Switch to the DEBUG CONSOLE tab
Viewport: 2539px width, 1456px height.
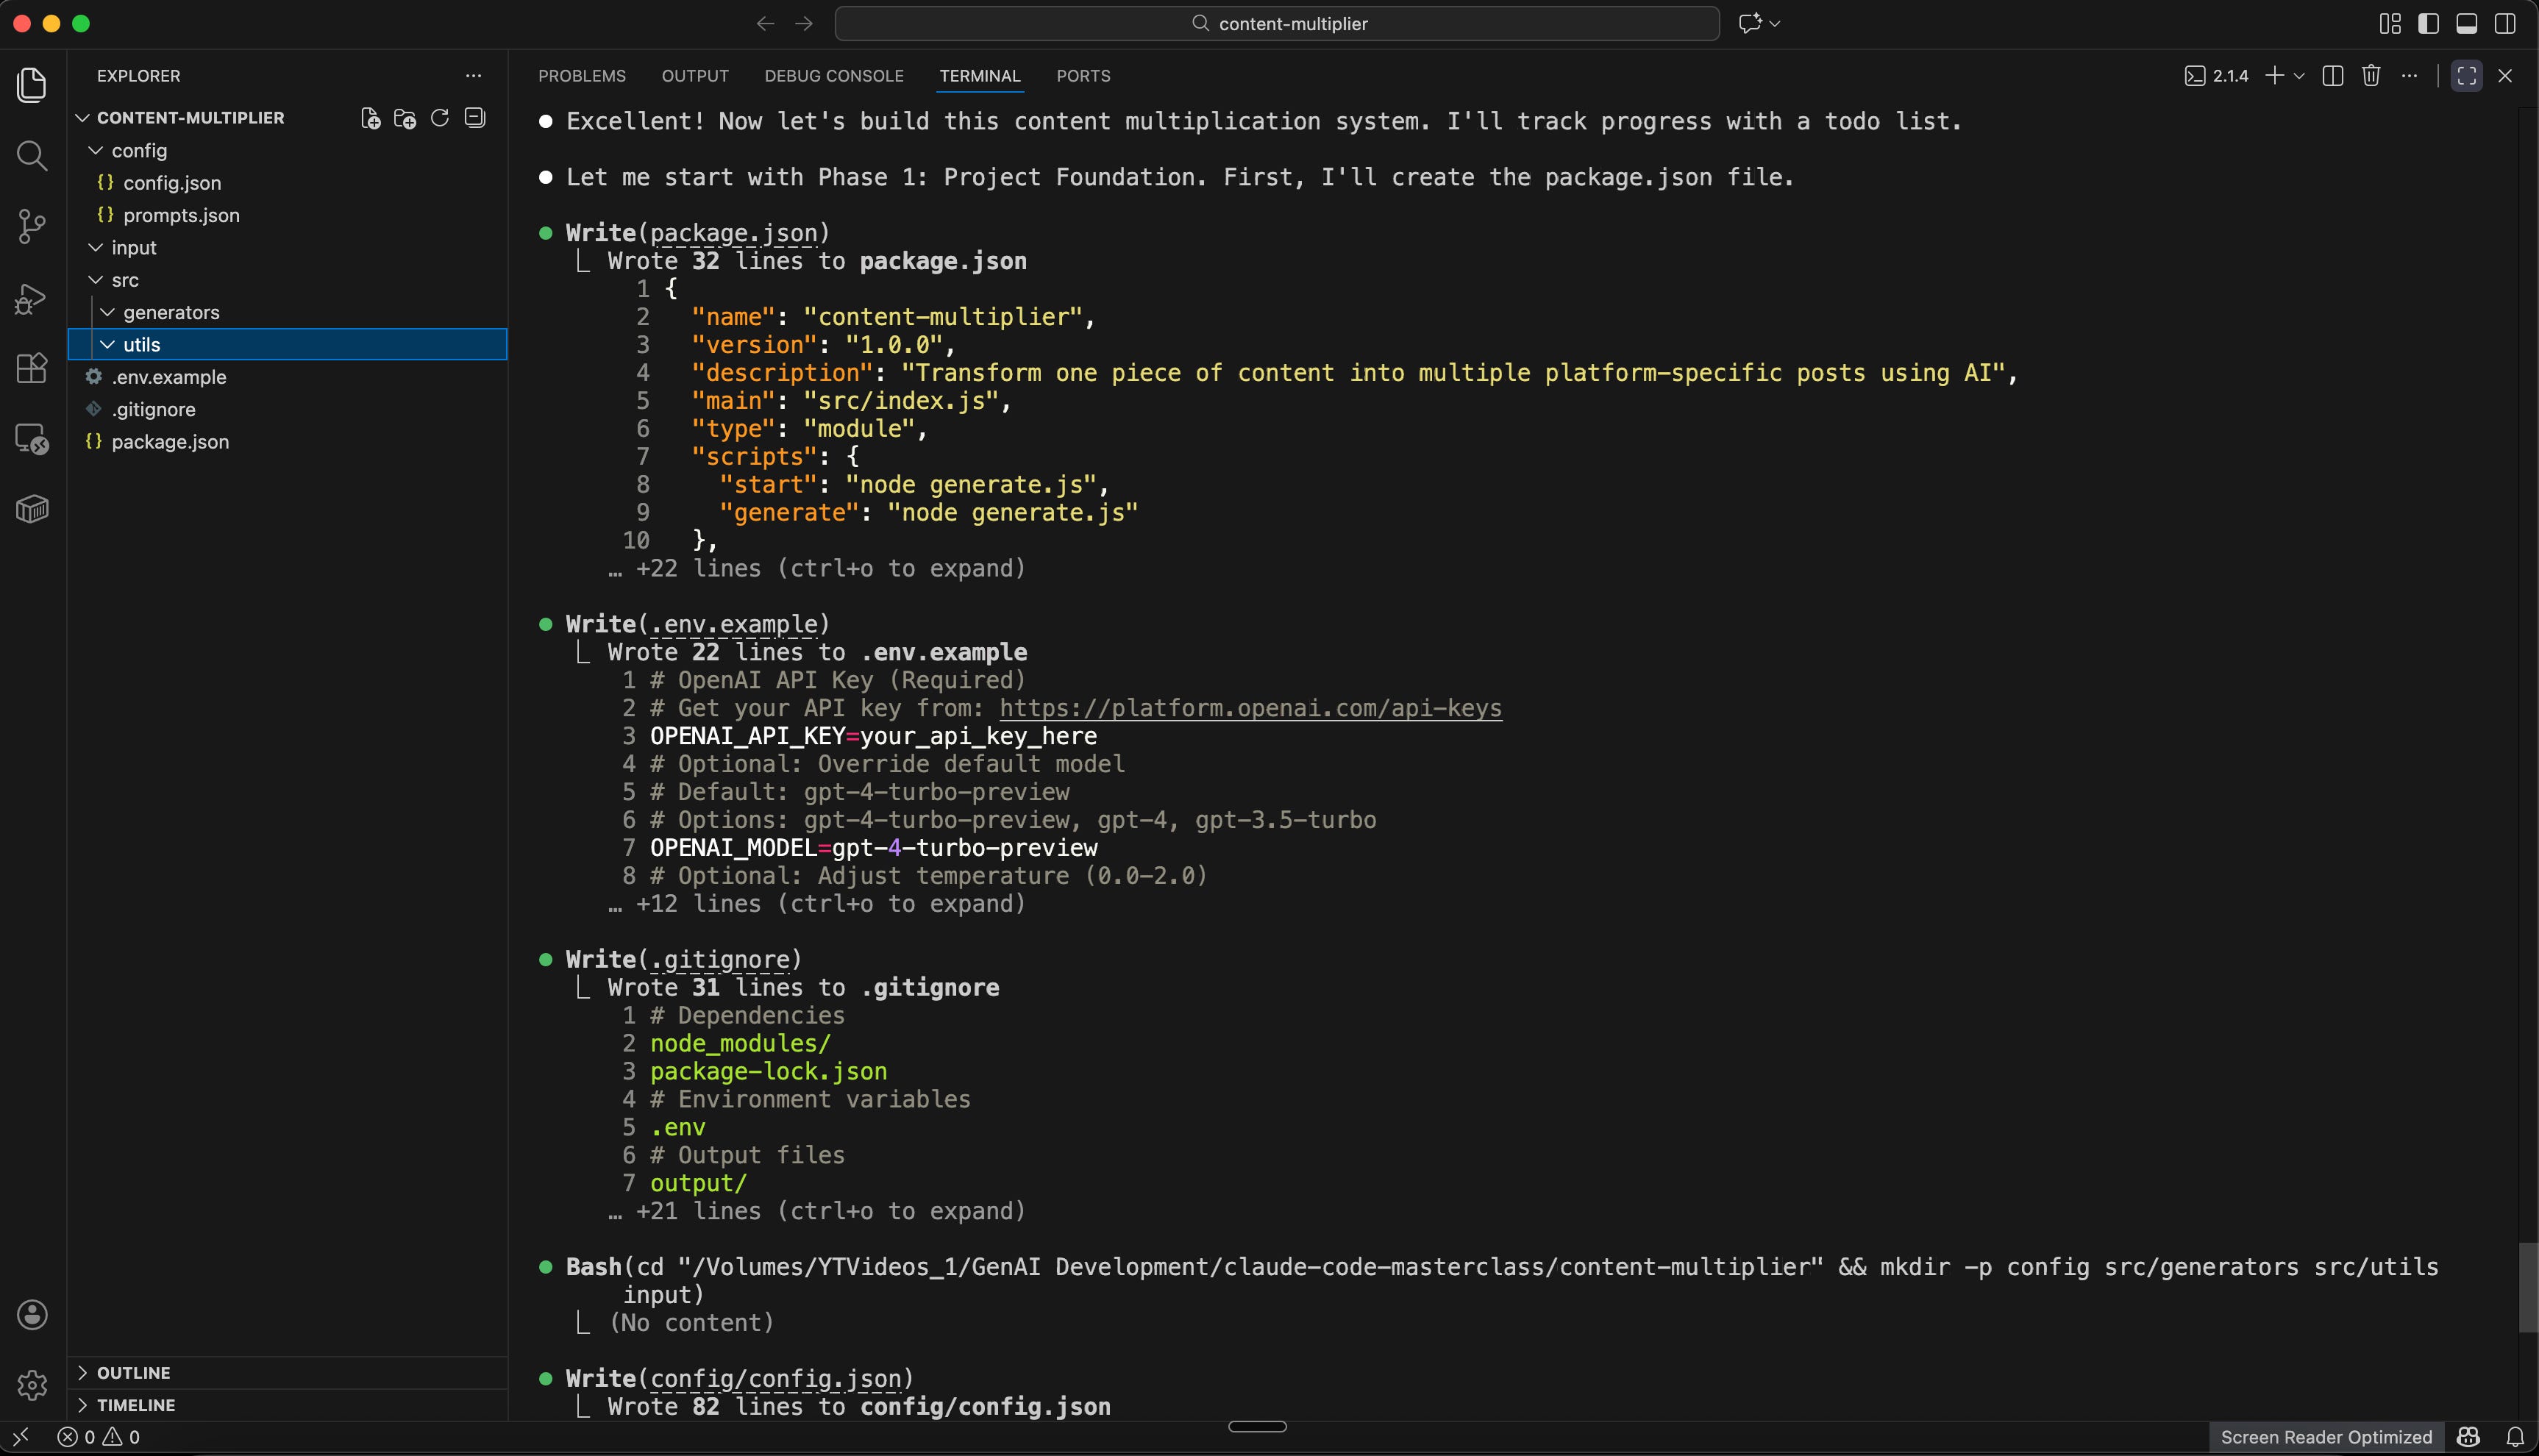[x=833, y=76]
